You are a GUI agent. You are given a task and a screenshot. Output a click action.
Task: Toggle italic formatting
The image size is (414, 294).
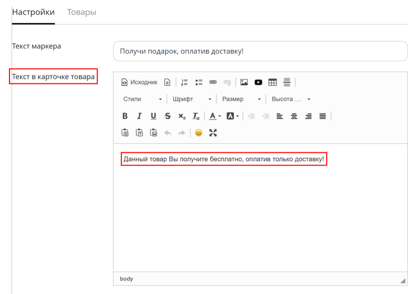tap(139, 116)
